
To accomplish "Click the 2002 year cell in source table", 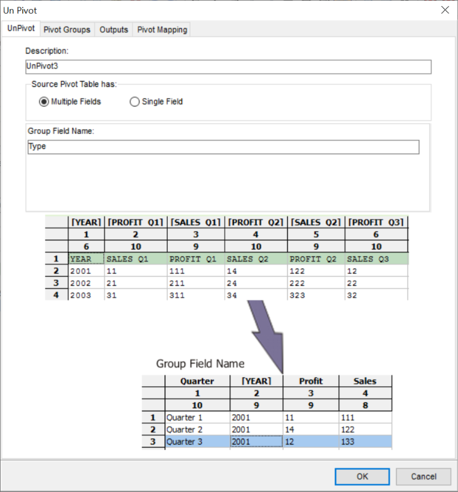I will (x=86, y=283).
